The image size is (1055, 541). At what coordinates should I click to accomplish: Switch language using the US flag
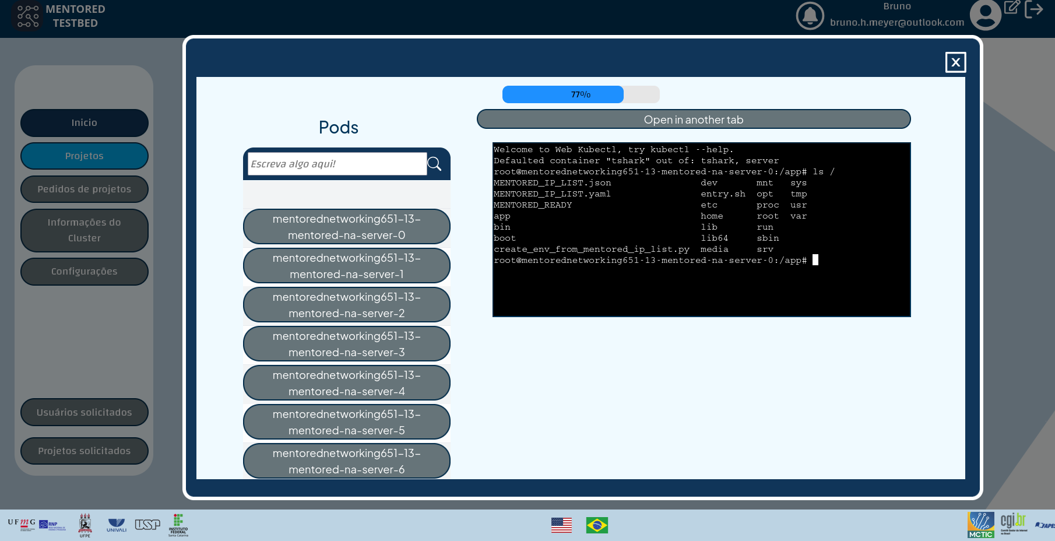point(561,525)
